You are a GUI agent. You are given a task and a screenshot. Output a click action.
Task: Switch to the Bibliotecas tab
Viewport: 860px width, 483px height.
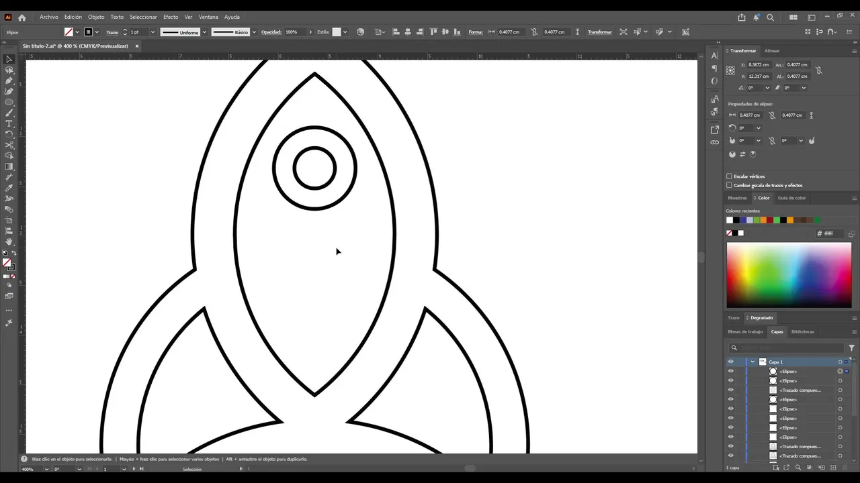[x=803, y=331]
